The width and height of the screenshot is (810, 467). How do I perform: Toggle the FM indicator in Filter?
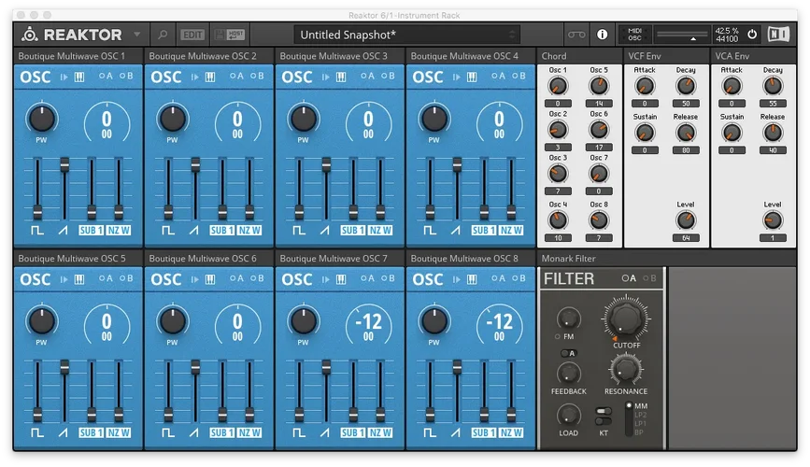558,337
